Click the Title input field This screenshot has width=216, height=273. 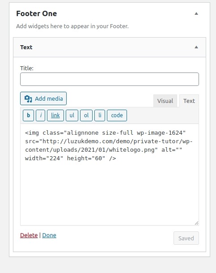(110, 79)
